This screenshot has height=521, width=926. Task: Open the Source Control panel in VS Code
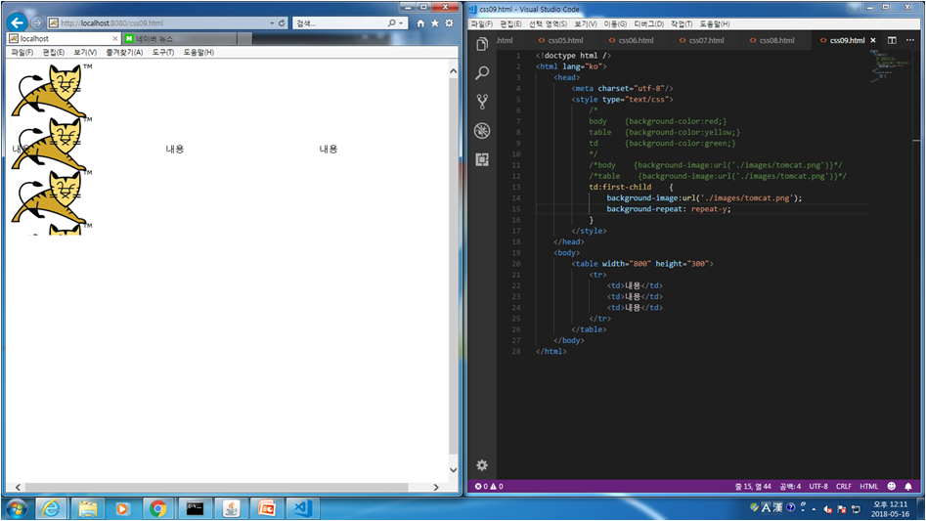(482, 102)
